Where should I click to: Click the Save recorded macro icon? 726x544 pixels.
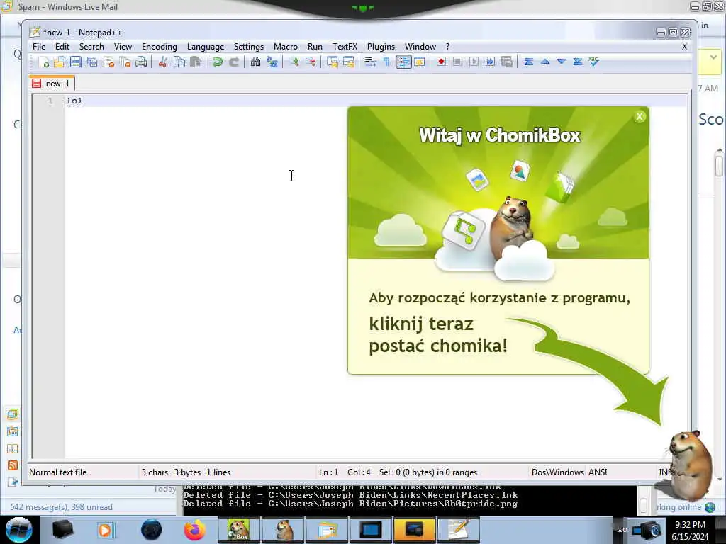[x=506, y=62]
